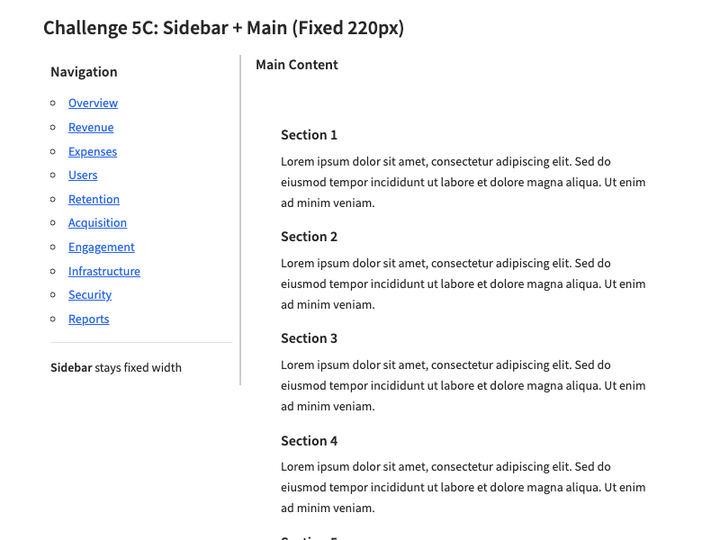Click the Engagement sidebar link
The width and height of the screenshot is (720, 540).
point(101,247)
